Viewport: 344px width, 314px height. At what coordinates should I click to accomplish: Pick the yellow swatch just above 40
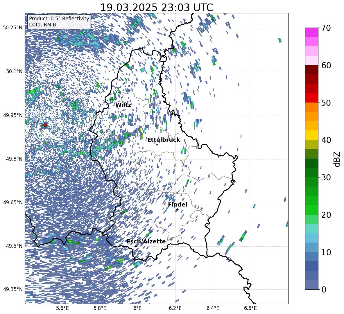tap(311, 135)
